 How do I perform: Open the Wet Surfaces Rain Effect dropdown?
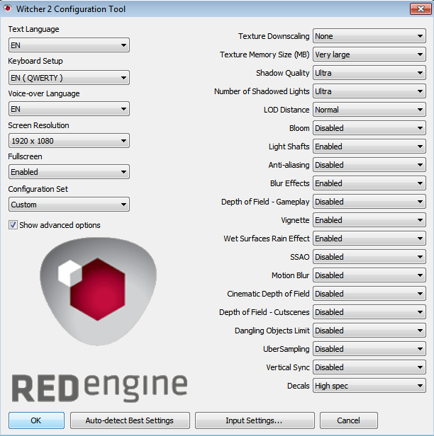click(x=369, y=239)
